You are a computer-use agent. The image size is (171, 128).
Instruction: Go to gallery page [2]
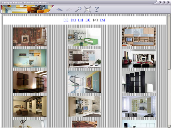click(73, 20)
